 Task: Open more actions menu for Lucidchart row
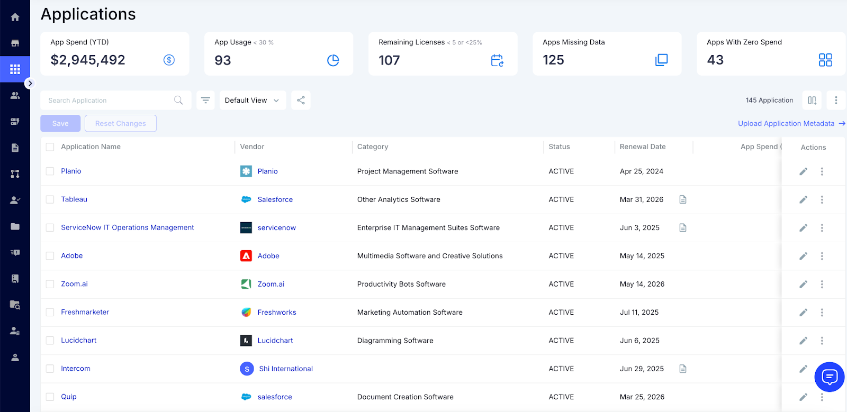pyautogui.click(x=822, y=341)
